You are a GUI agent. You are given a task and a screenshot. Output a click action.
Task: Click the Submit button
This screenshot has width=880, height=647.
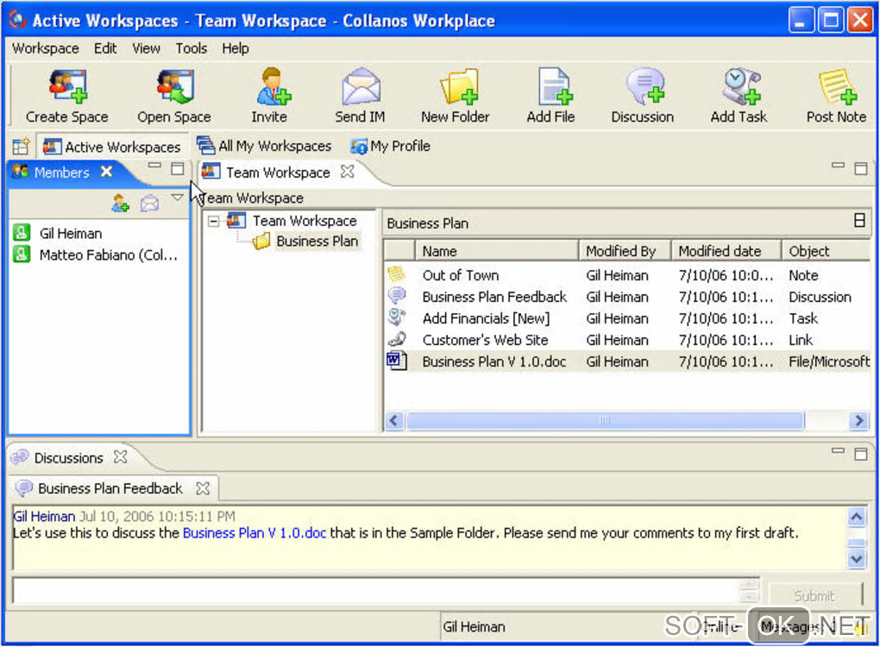point(814,595)
